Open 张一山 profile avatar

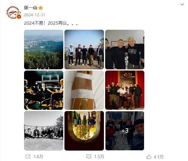click(13, 12)
